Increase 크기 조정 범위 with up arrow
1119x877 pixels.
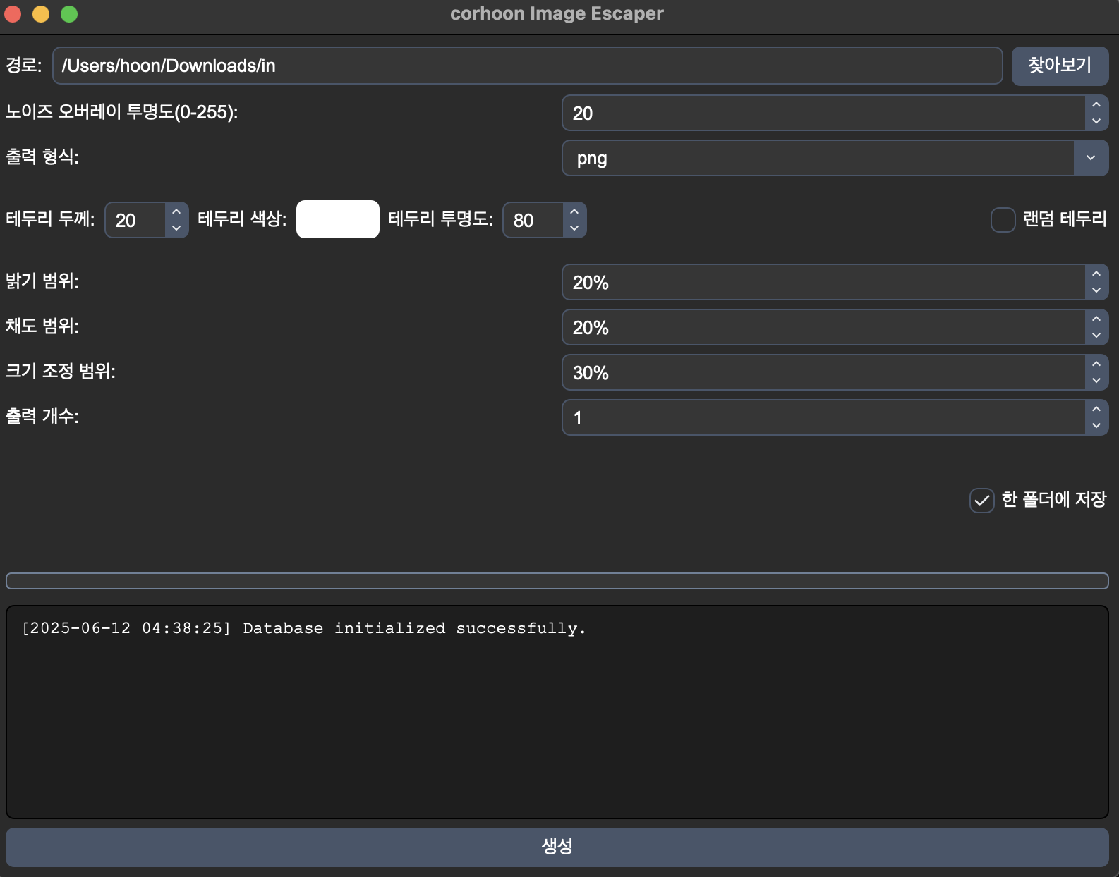(x=1096, y=364)
